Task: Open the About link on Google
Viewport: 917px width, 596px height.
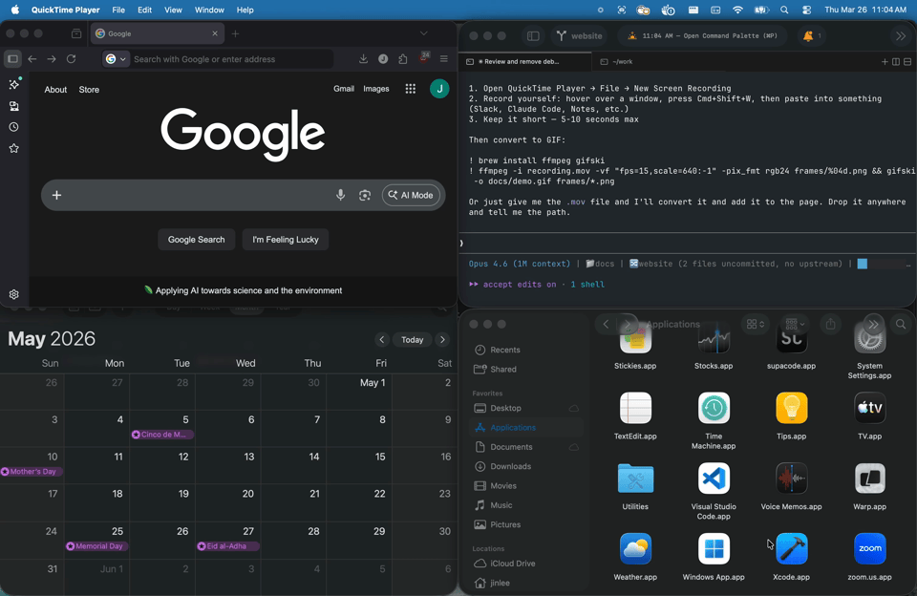Action: [55, 90]
